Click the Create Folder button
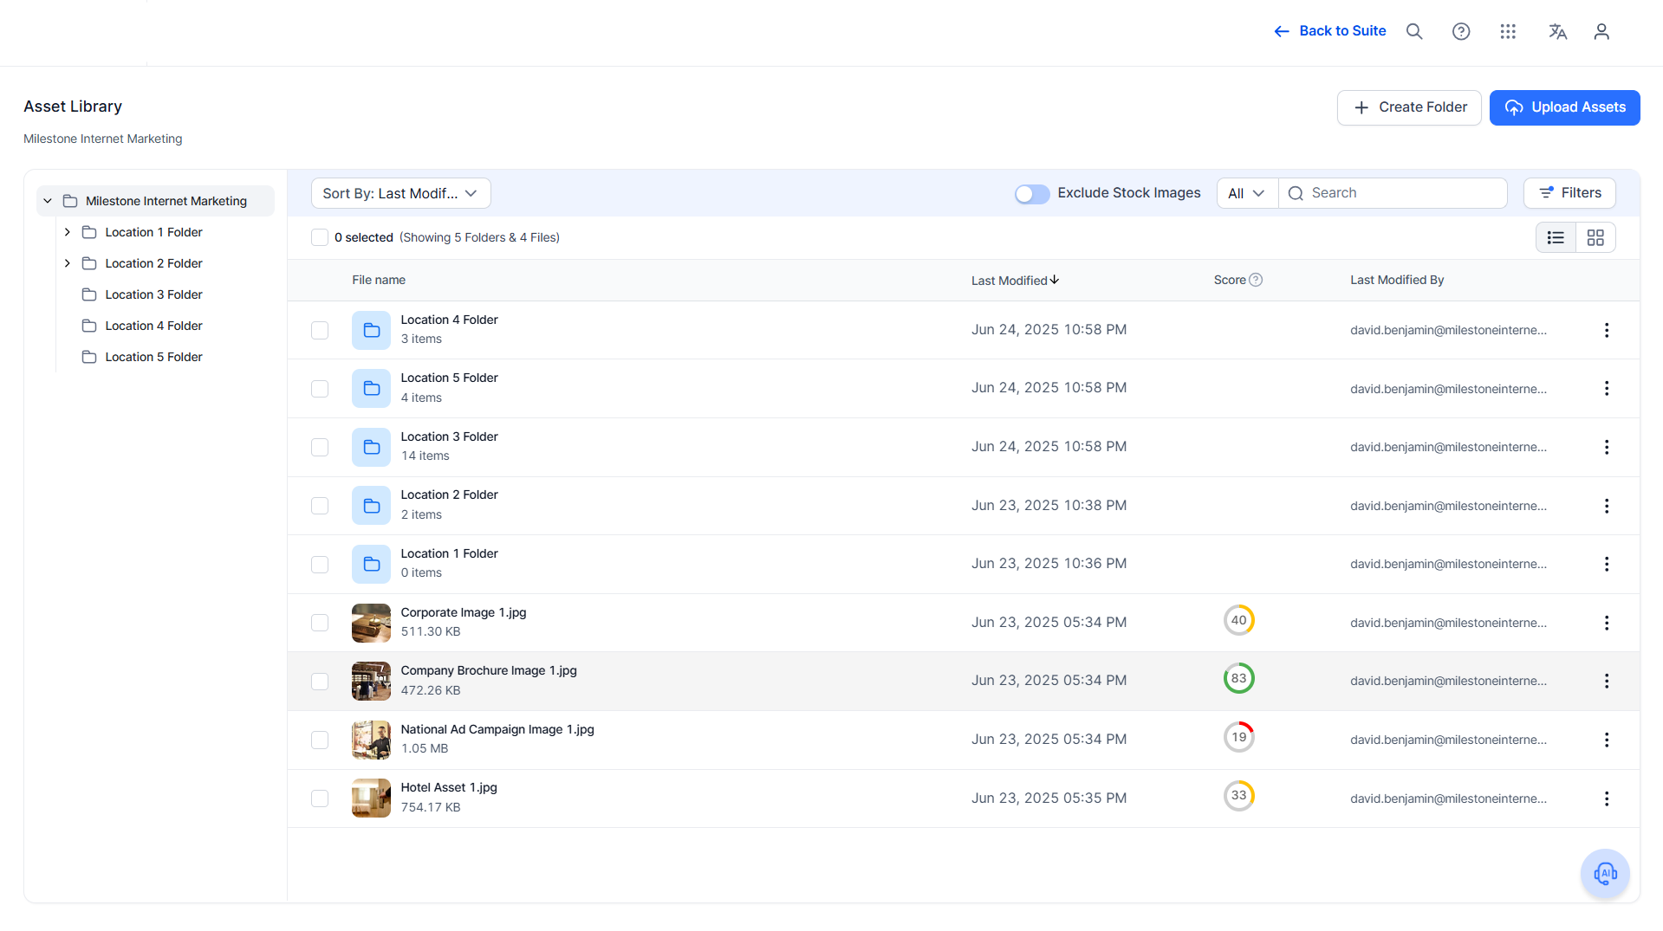 click(1409, 107)
